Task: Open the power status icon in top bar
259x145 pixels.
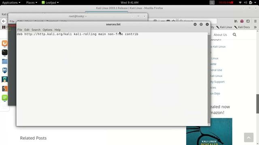Action: pyautogui.click(x=251, y=2)
